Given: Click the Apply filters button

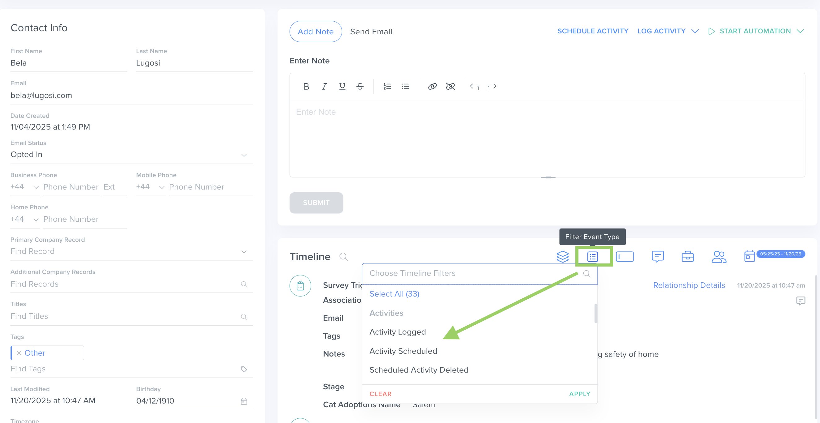Looking at the screenshot, I should pyautogui.click(x=579, y=394).
